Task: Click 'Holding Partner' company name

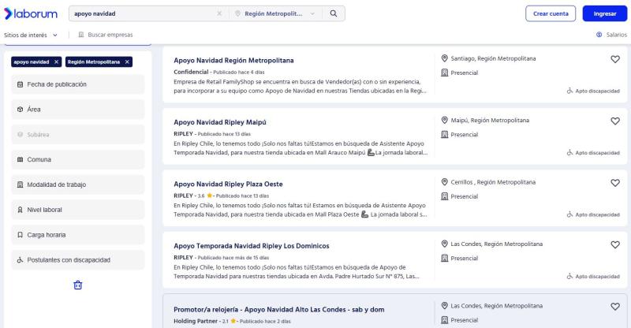Action: [x=196, y=322]
